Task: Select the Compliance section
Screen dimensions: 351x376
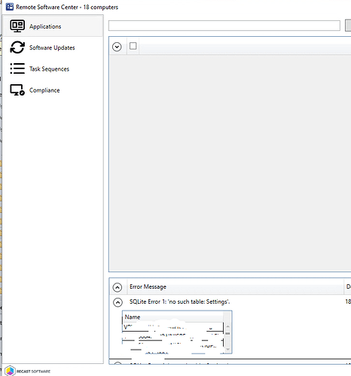Action: (x=53, y=90)
